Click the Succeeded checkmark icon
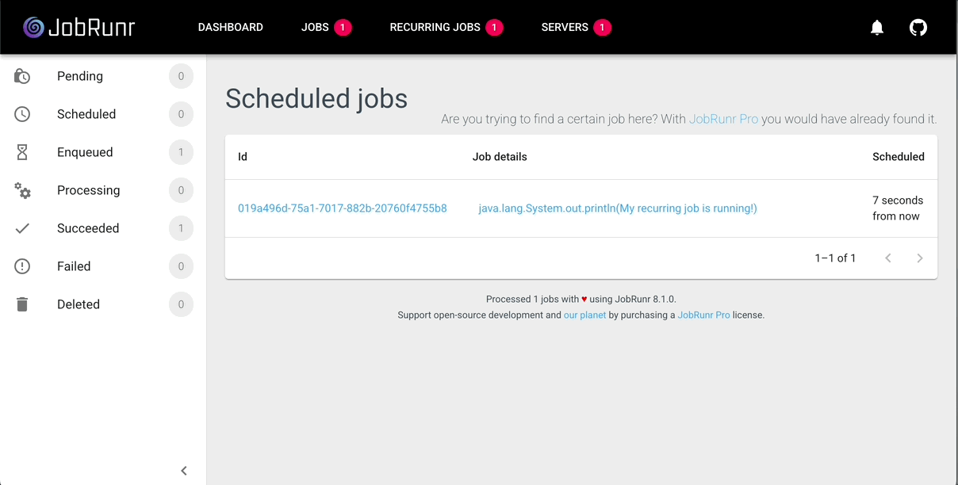This screenshot has height=485, width=958. [x=22, y=228]
